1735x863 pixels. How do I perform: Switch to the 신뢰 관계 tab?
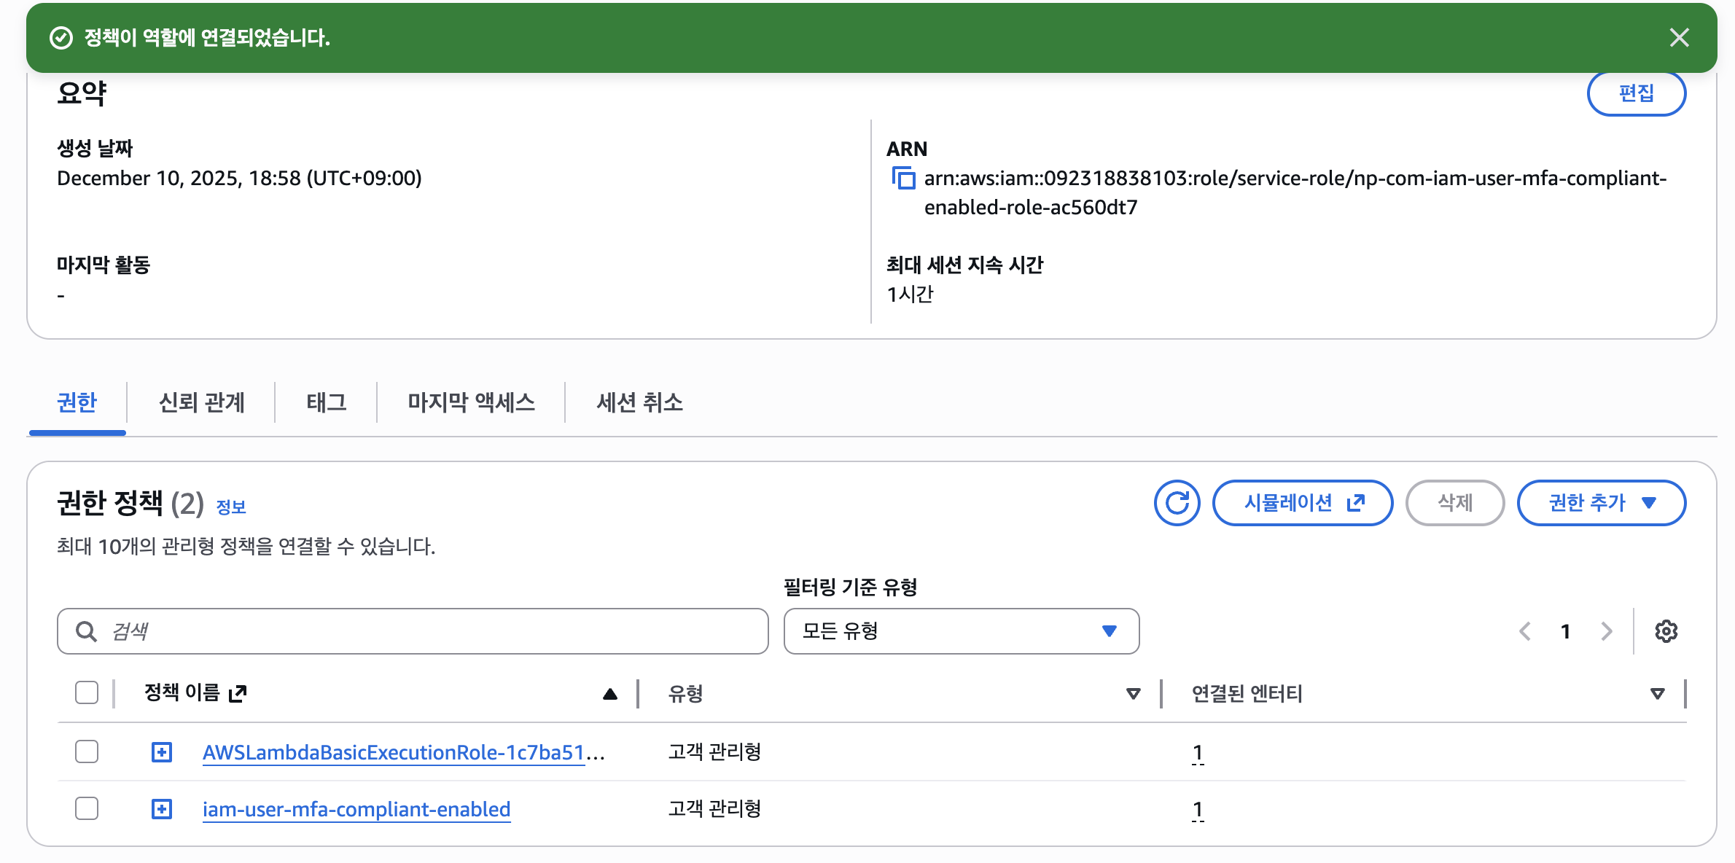202,402
